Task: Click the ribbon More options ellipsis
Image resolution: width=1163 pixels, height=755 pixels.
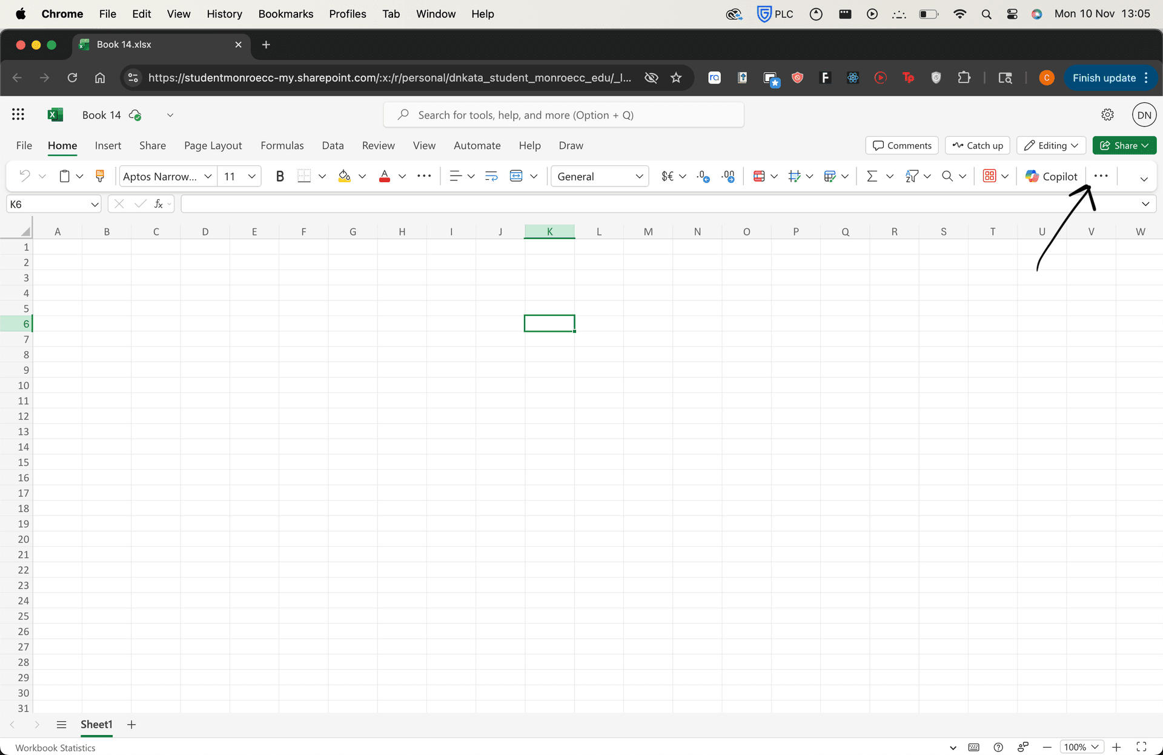Action: (x=1101, y=176)
